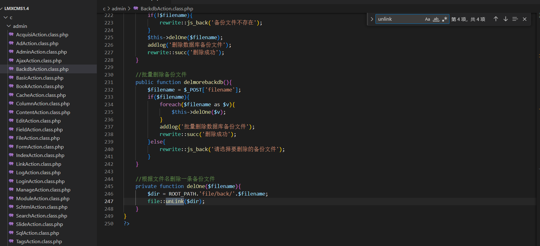Viewport: 540px width, 246px height.
Task: Click highlighted unLink match on line 247
Action: coord(175,202)
